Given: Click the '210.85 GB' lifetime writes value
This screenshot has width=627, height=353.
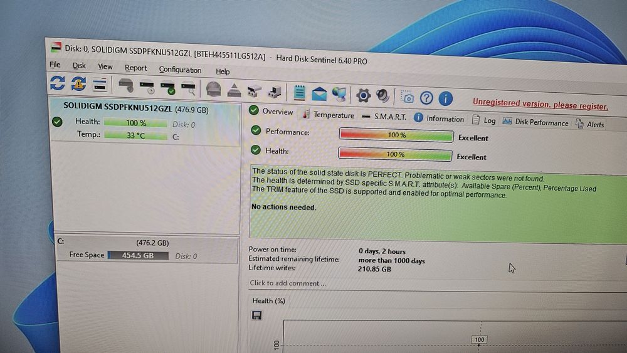Looking at the screenshot, I should pyautogui.click(x=374, y=269).
